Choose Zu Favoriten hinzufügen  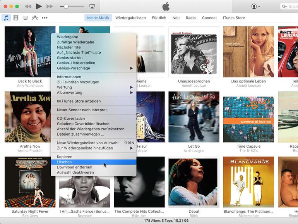pyautogui.click(x=94, y=82)
